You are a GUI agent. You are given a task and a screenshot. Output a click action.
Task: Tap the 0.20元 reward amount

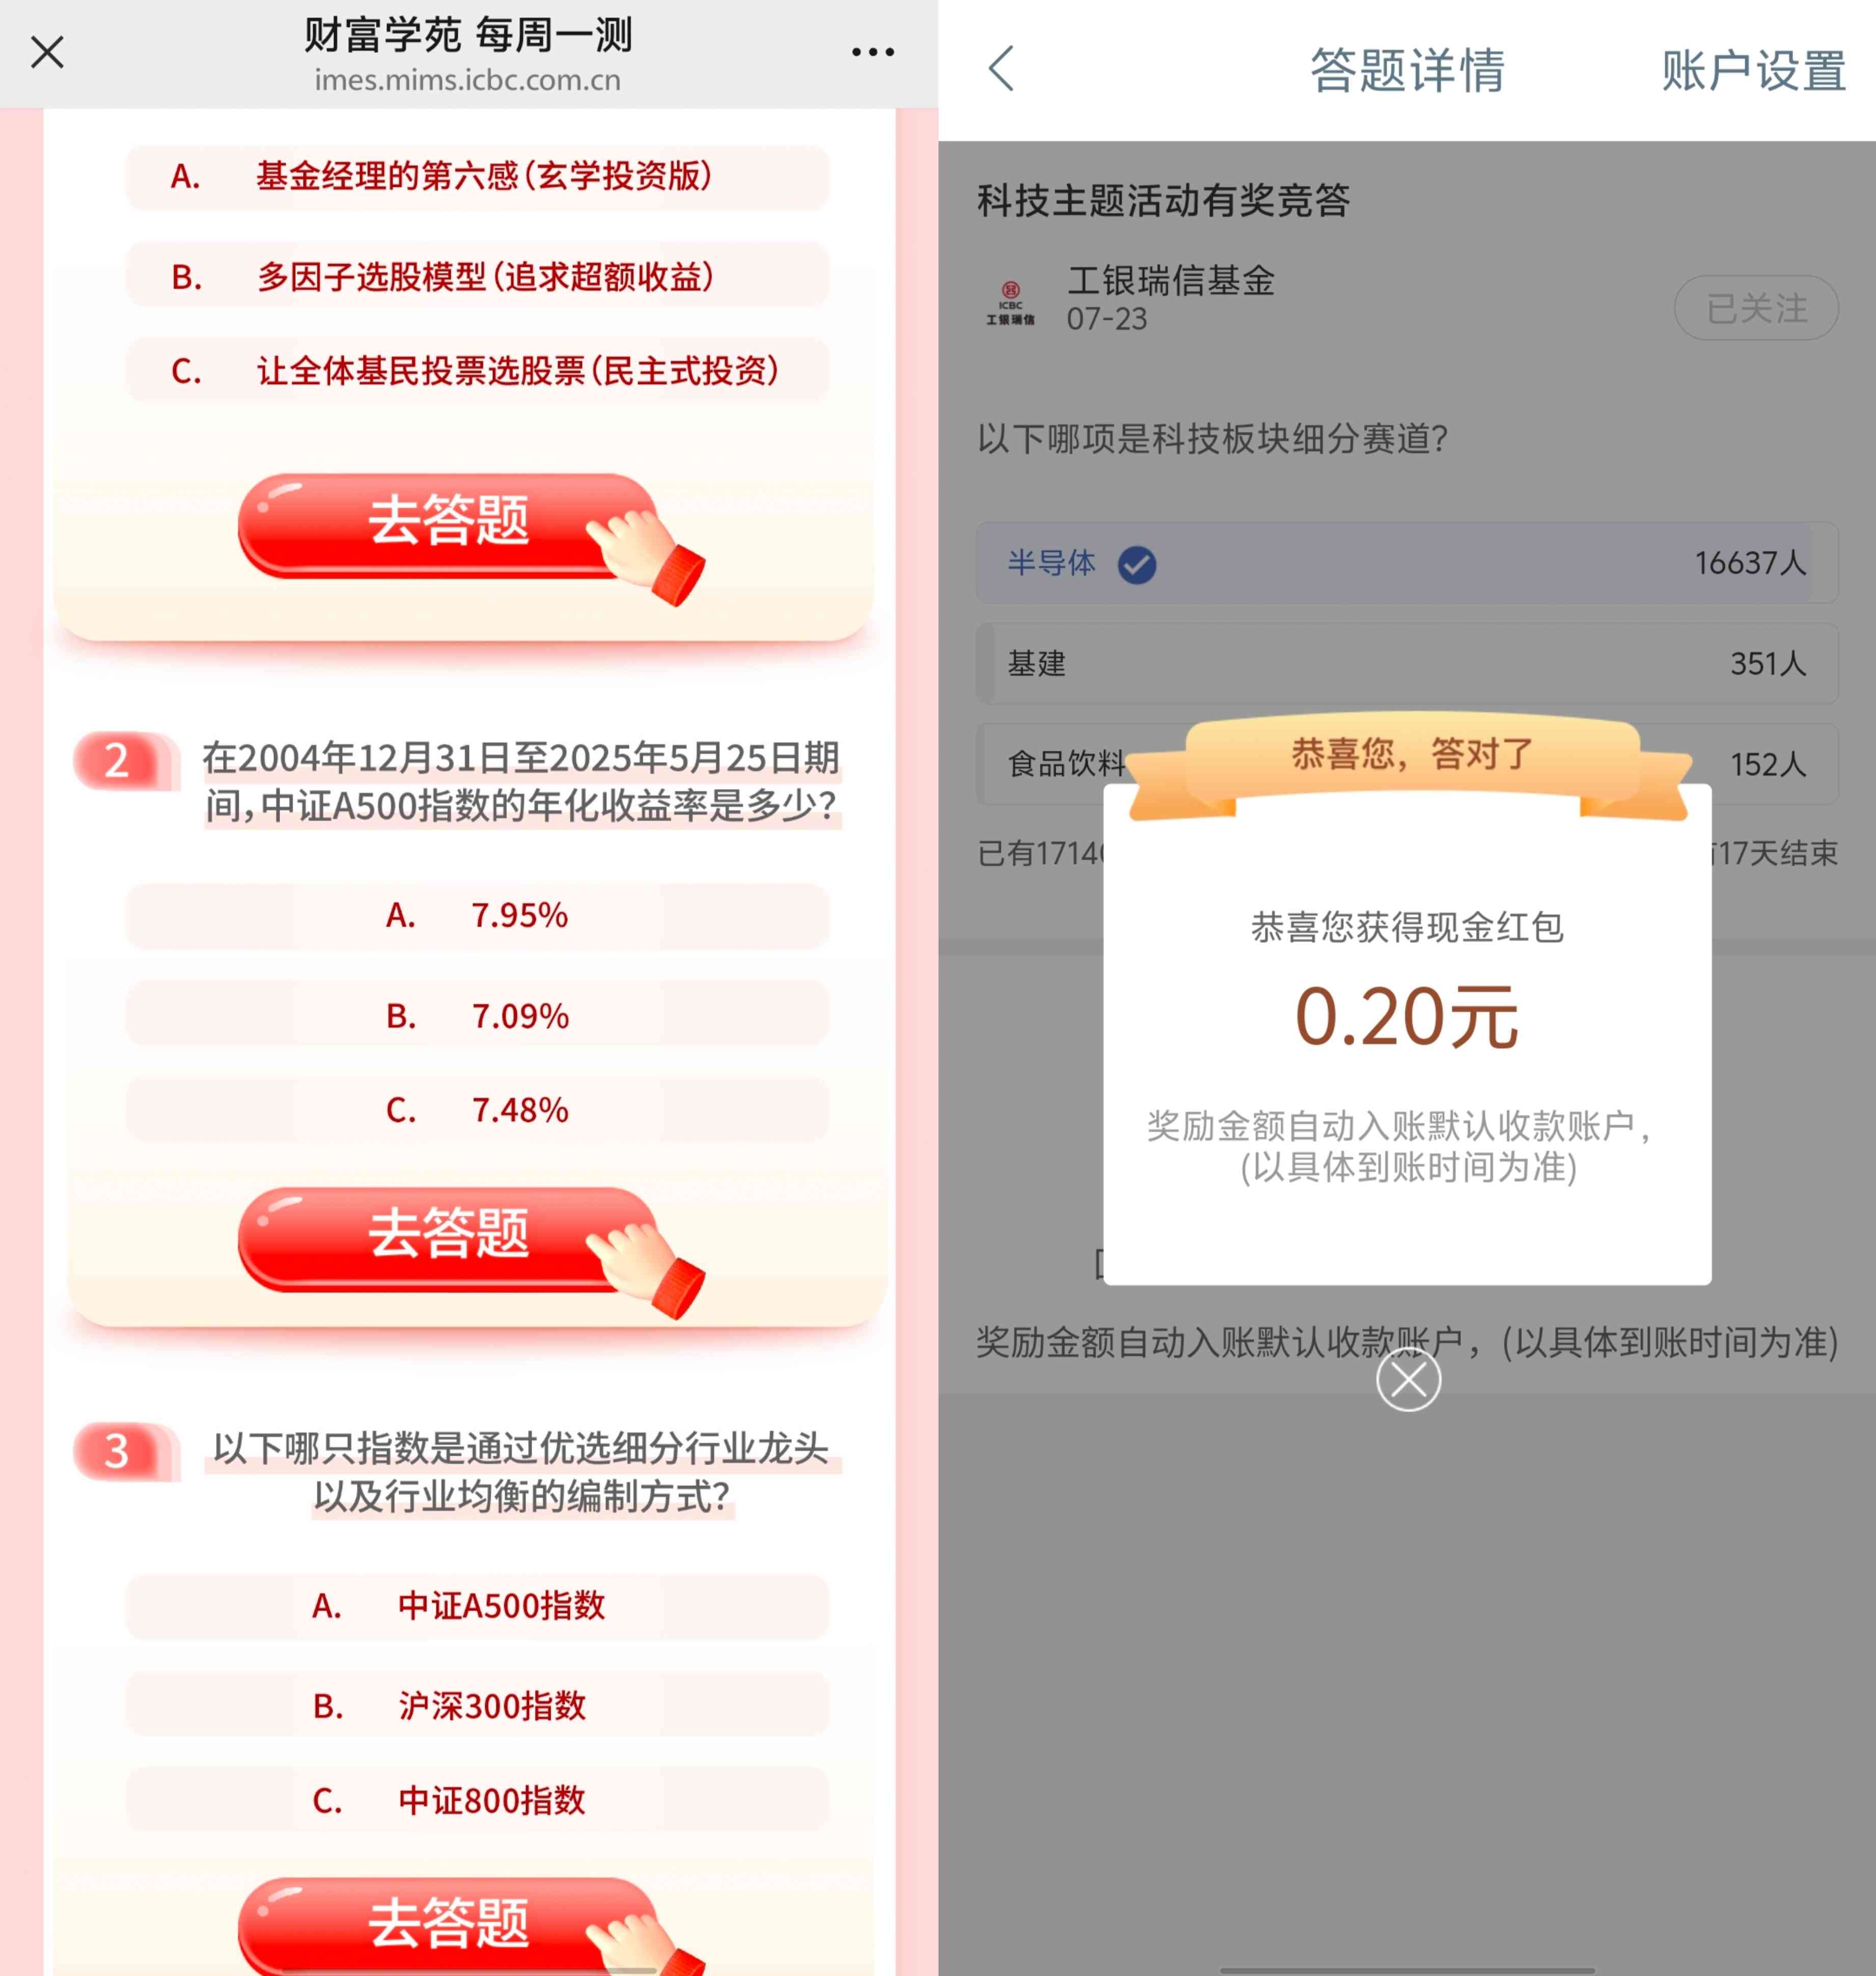[1407, 1017]
